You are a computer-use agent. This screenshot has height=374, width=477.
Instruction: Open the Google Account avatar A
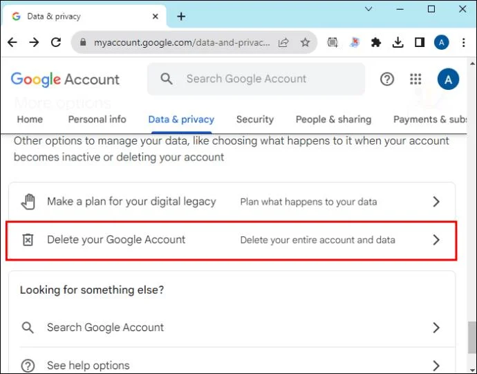(x=448, y=79)
